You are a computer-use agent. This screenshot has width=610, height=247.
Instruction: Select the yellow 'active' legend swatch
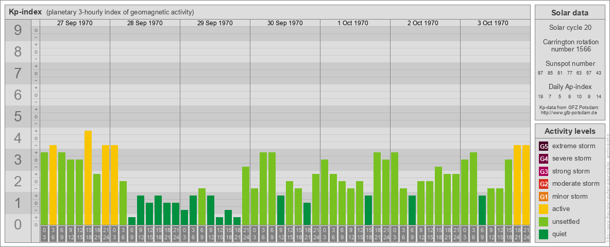tap(544, 209)
